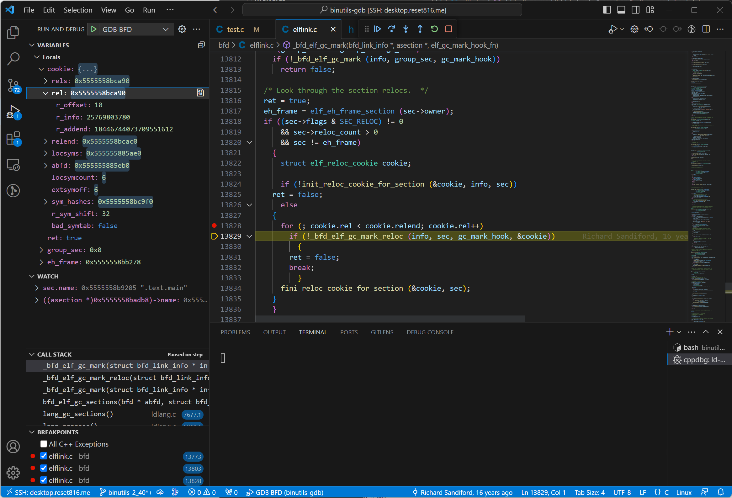
Task: Expand the relend variable
Action: (x=46, y=141)
